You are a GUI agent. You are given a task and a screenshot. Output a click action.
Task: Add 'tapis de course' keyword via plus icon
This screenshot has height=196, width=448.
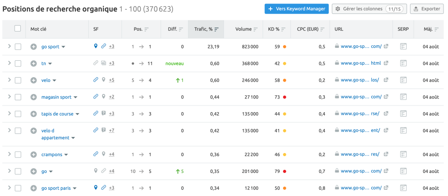[34, 114]
